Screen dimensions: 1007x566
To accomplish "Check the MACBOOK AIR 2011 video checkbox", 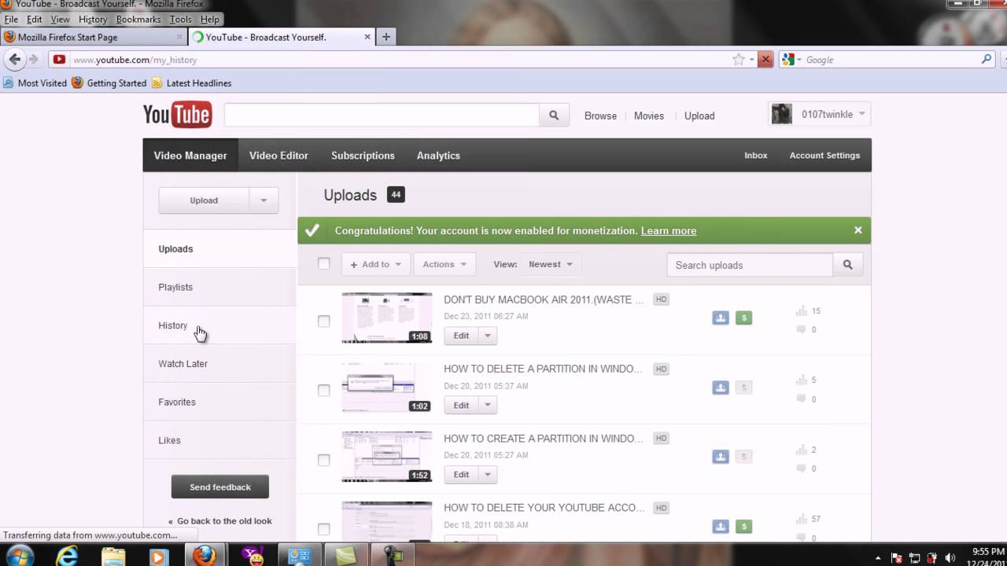I will coord(323,321).
